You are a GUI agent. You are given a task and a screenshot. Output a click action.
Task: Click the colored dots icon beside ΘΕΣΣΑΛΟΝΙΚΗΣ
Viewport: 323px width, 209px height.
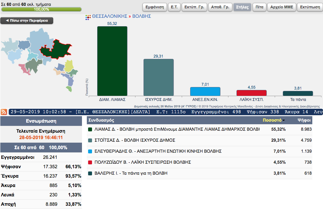[88, 16]
